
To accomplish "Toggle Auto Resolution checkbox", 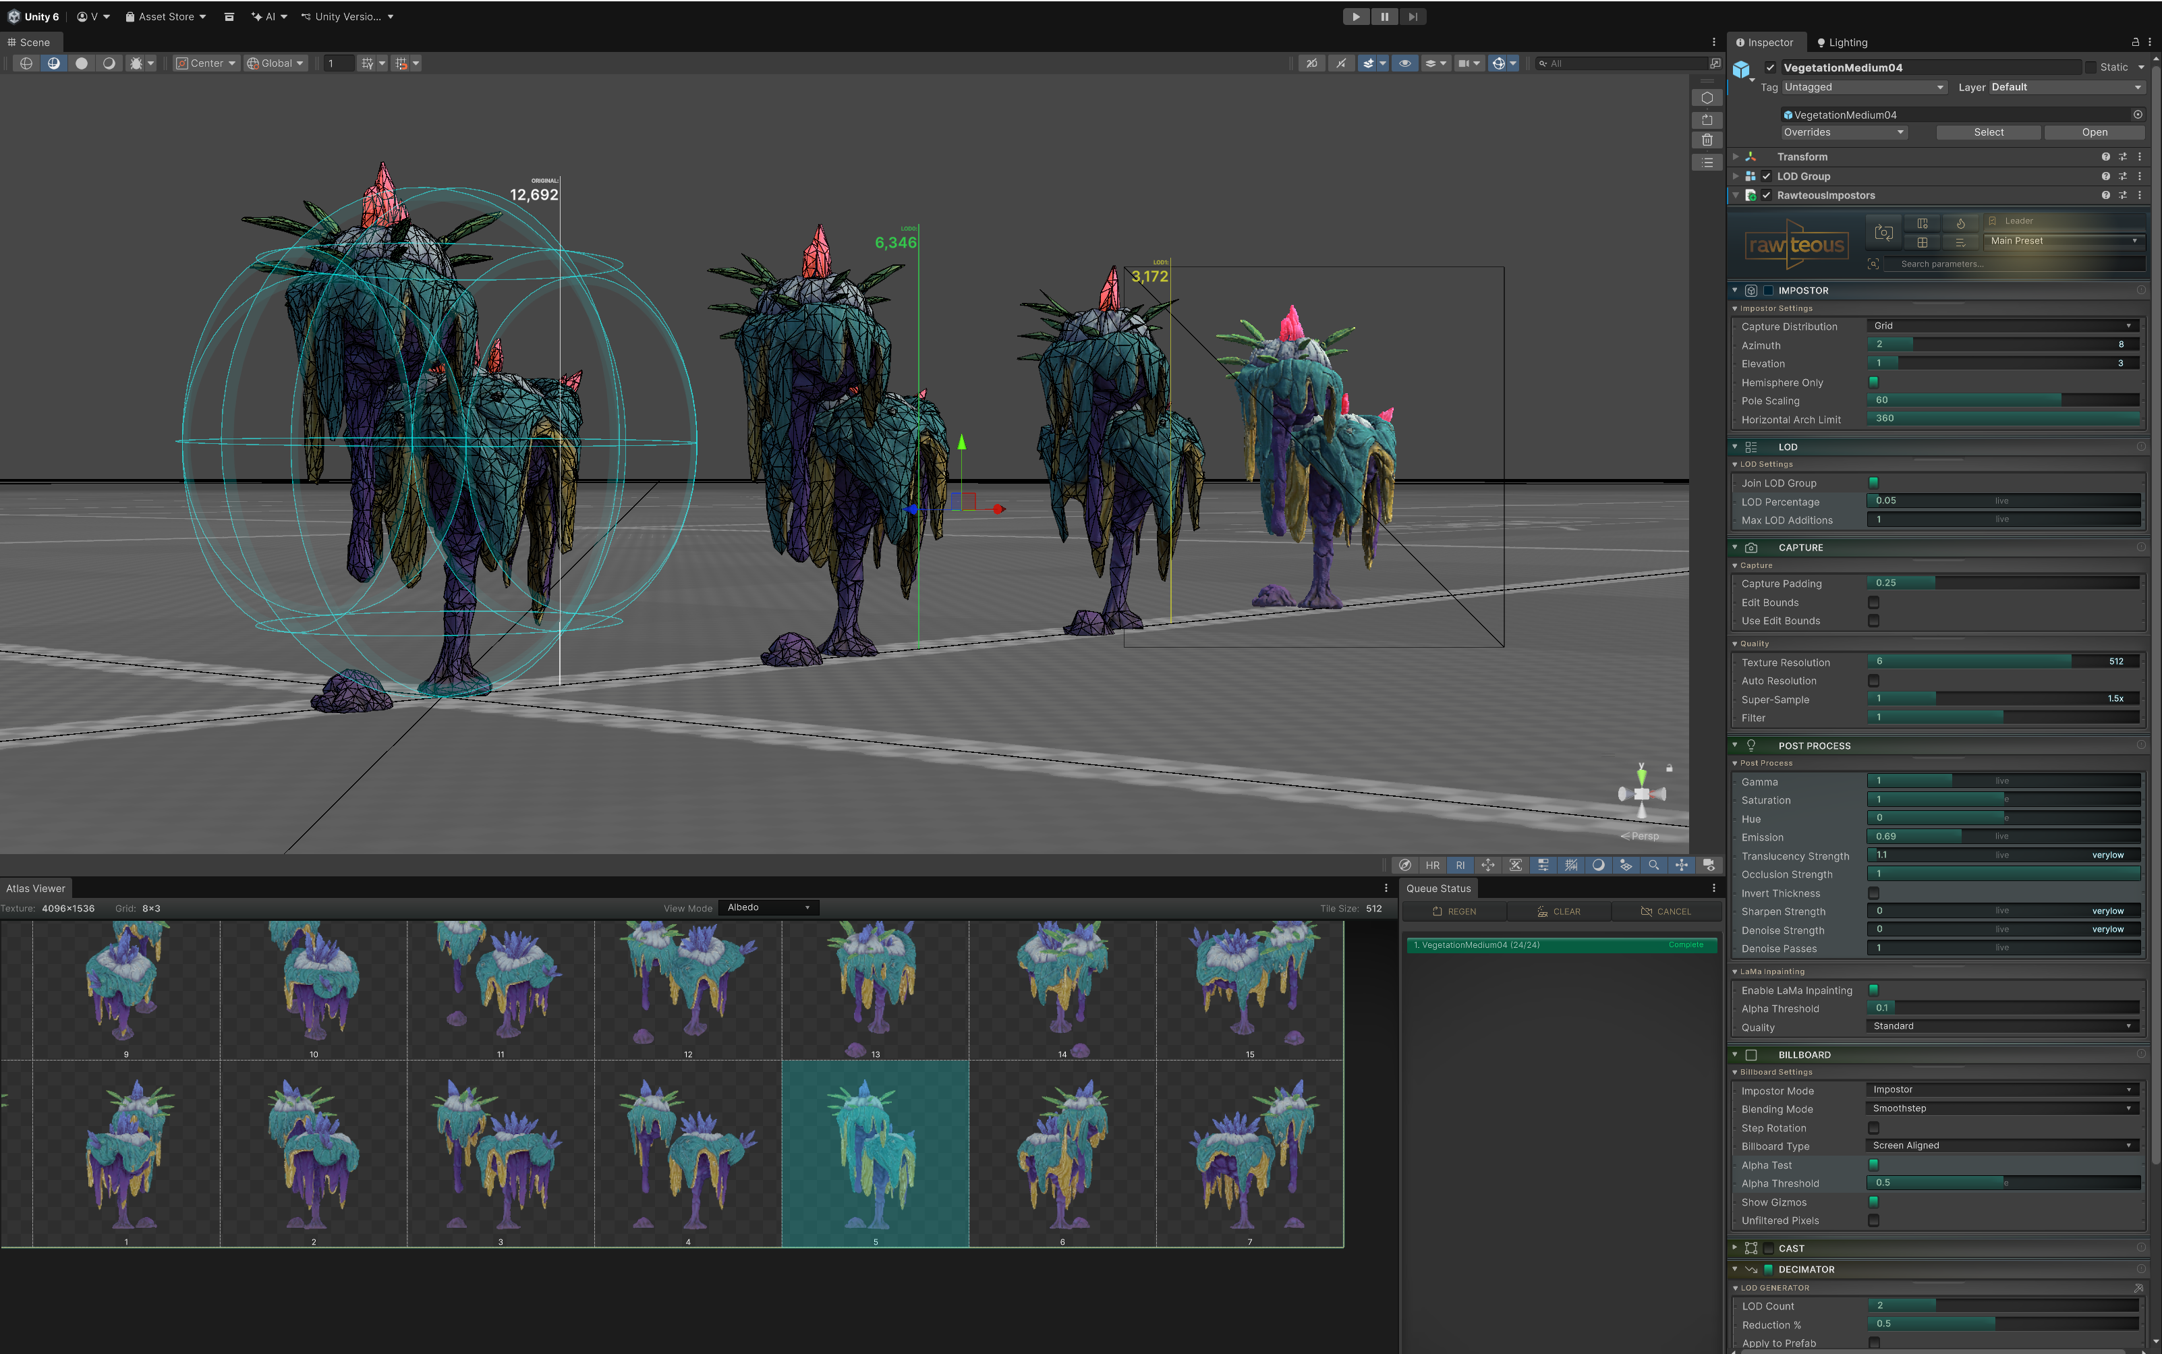I will click(x=1873, y=681).
